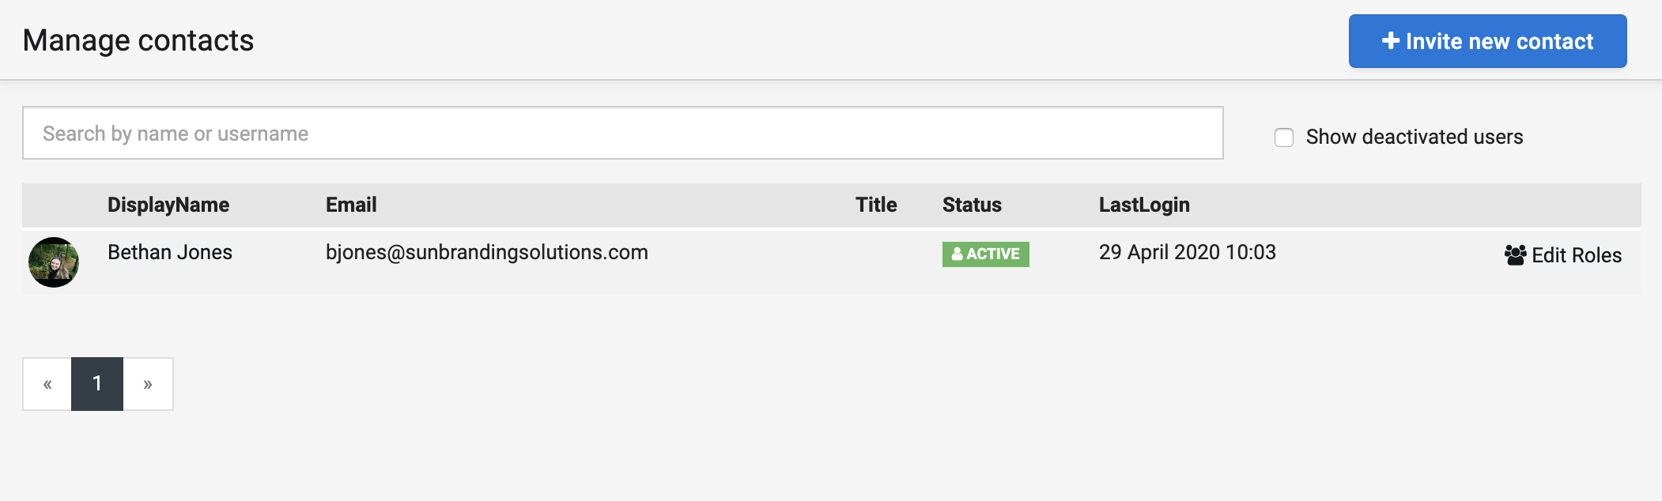Screen dimensions: 1662x501
Task: Enable Show deactivated users checkbox
Action: click(x=1284, y=137)
